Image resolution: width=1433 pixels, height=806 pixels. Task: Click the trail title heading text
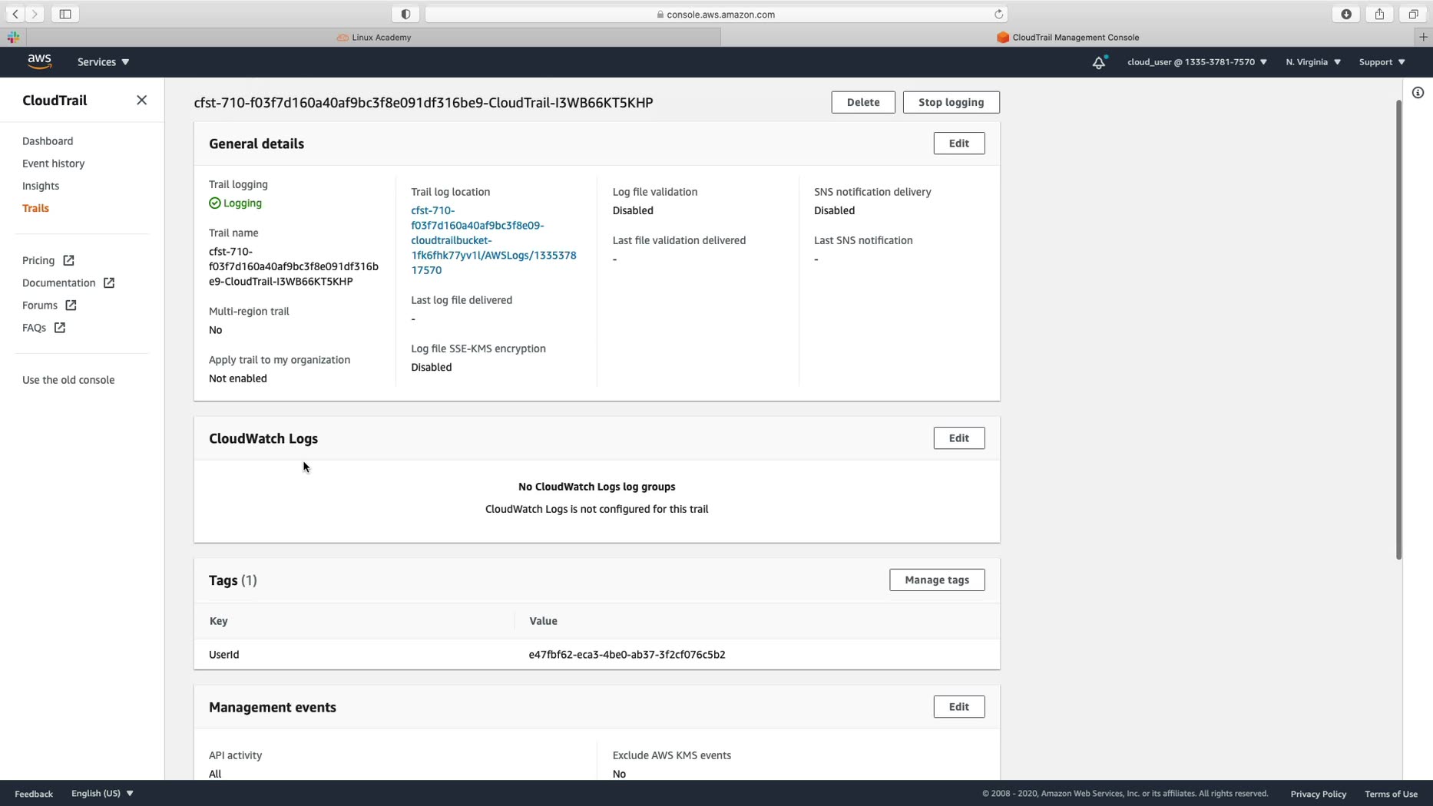(423, 103)
